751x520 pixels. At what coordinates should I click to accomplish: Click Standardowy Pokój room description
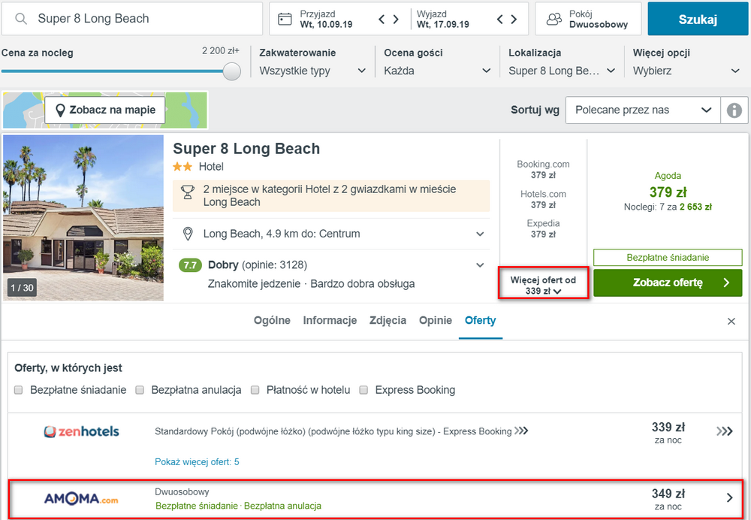[x=333, y=431]
